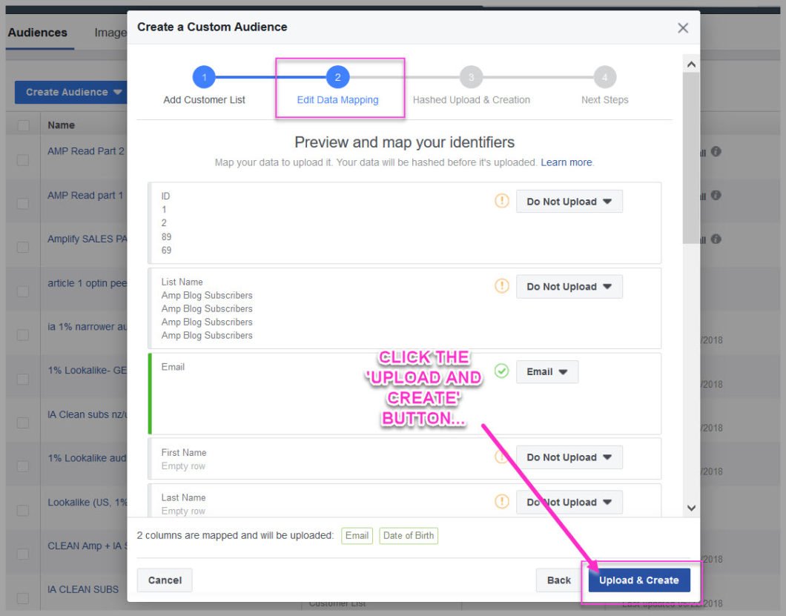The width and height of the screenshot is (786, 616).
Task: Go to step 4 Next Steps
Action: point(604,77)
